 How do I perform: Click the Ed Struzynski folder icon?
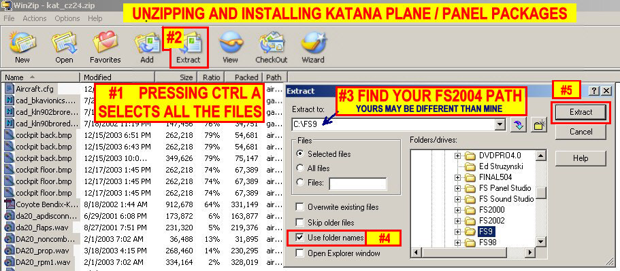pos(470,166)
